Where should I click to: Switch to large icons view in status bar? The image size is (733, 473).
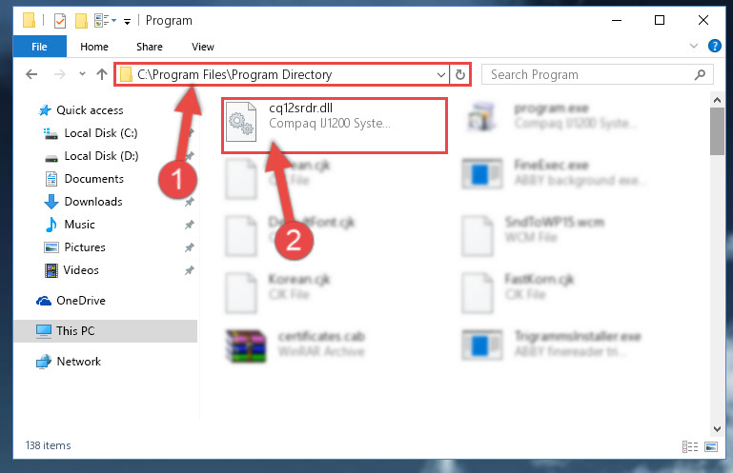click(x=711, y=447)
